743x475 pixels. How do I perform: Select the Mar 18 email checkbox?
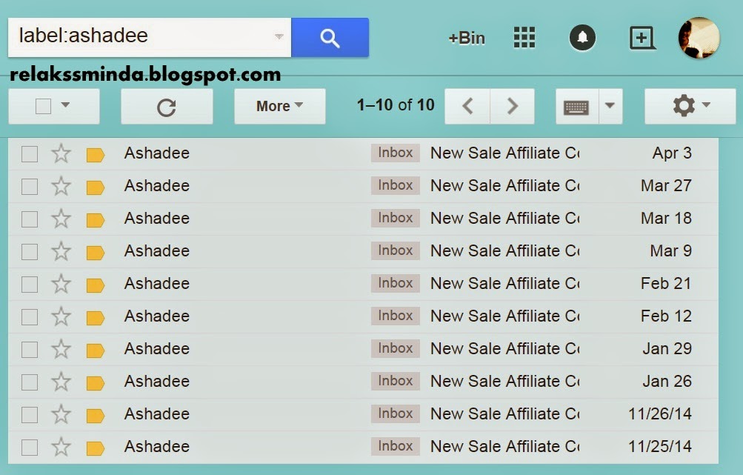click(x=30, y=219)
